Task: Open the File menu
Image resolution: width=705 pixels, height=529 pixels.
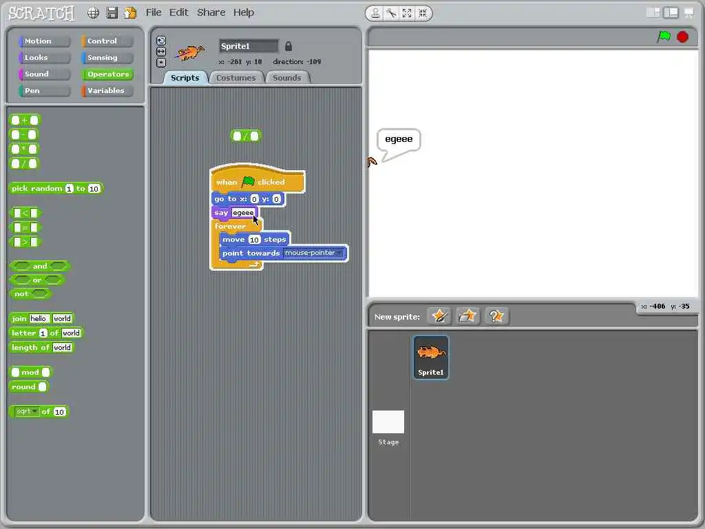Action: (154, 12)
